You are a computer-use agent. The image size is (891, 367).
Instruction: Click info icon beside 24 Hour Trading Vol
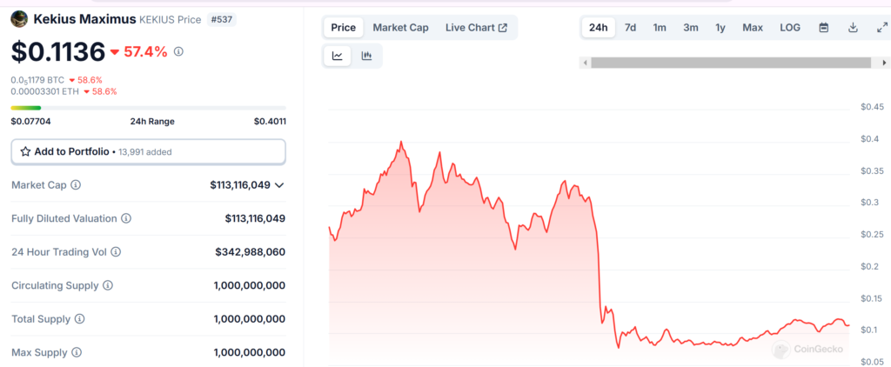[x=116, y=252]
